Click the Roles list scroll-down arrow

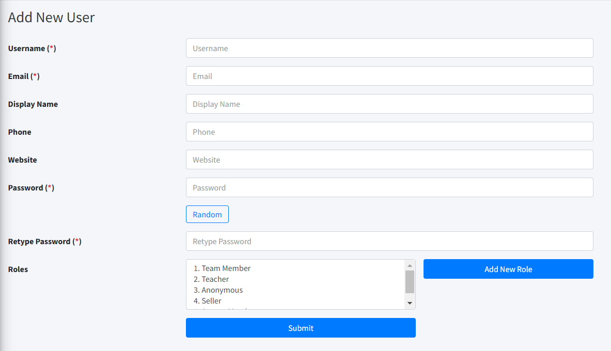(410, 303)
